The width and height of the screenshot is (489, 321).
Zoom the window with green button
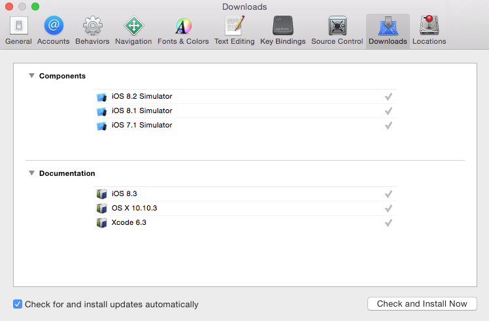coord(35,7)
